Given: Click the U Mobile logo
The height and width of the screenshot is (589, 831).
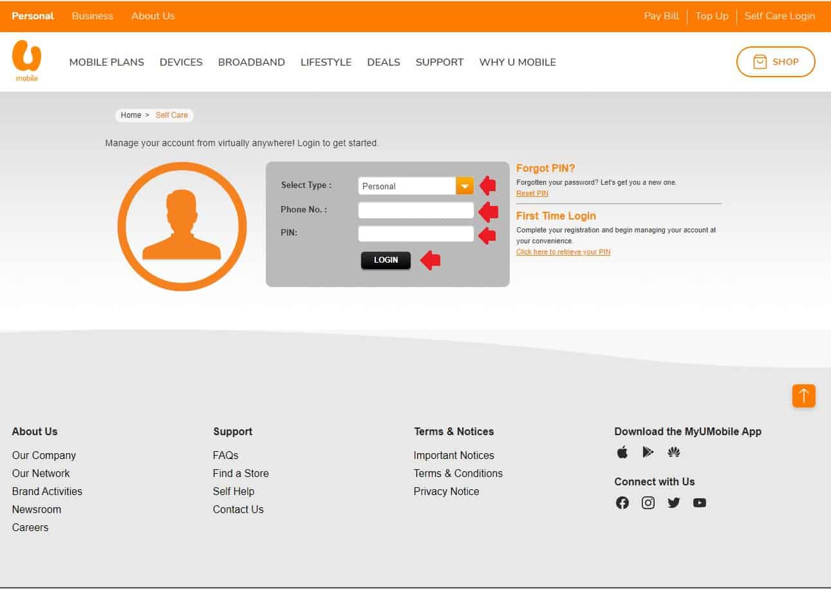Looking at the screenshot, I should point(26,61).
